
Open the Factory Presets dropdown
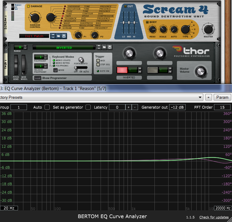point(101,97)
